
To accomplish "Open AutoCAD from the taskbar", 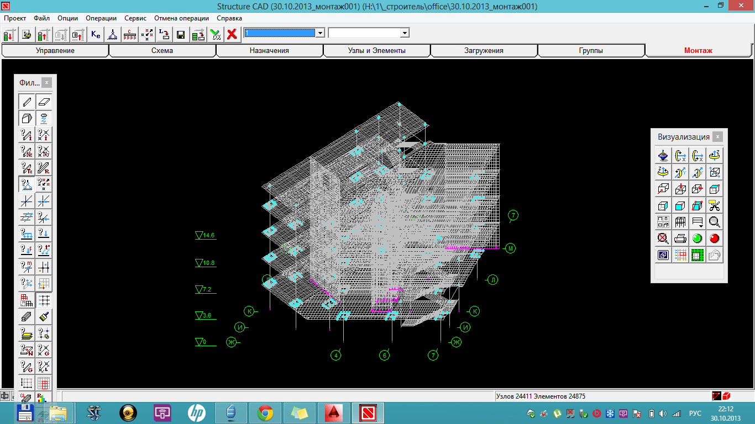I will point(333,413).
